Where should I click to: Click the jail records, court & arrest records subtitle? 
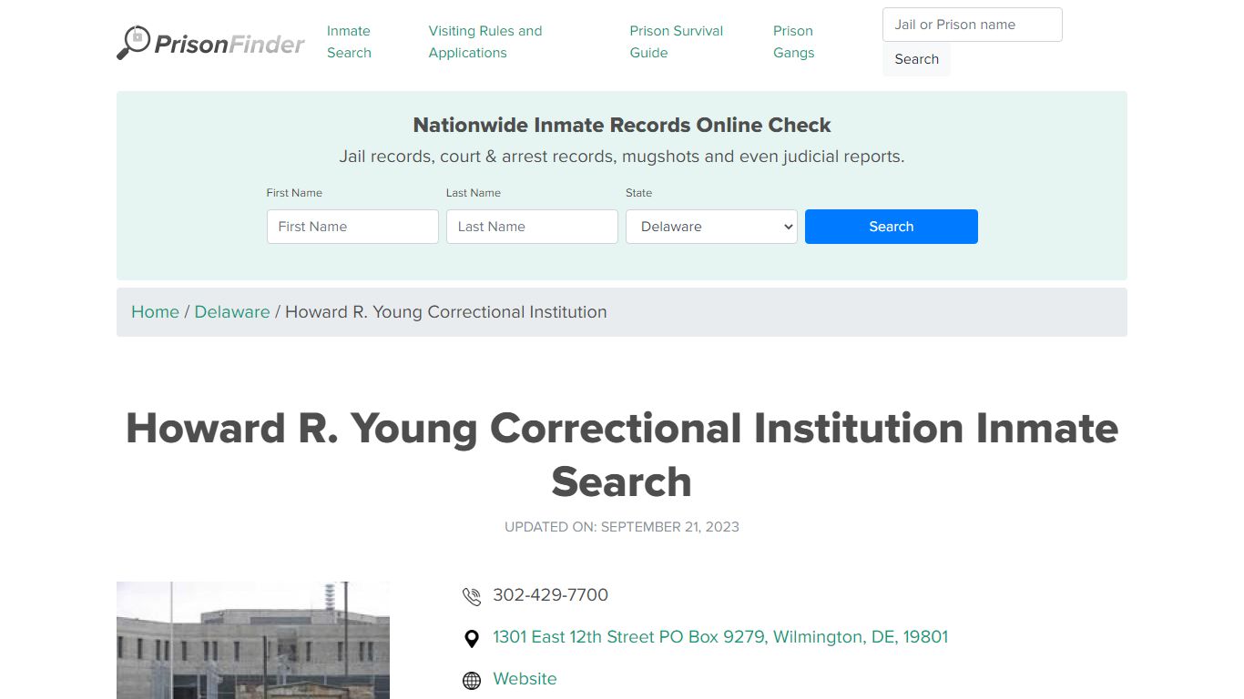(x=622, y=157)
